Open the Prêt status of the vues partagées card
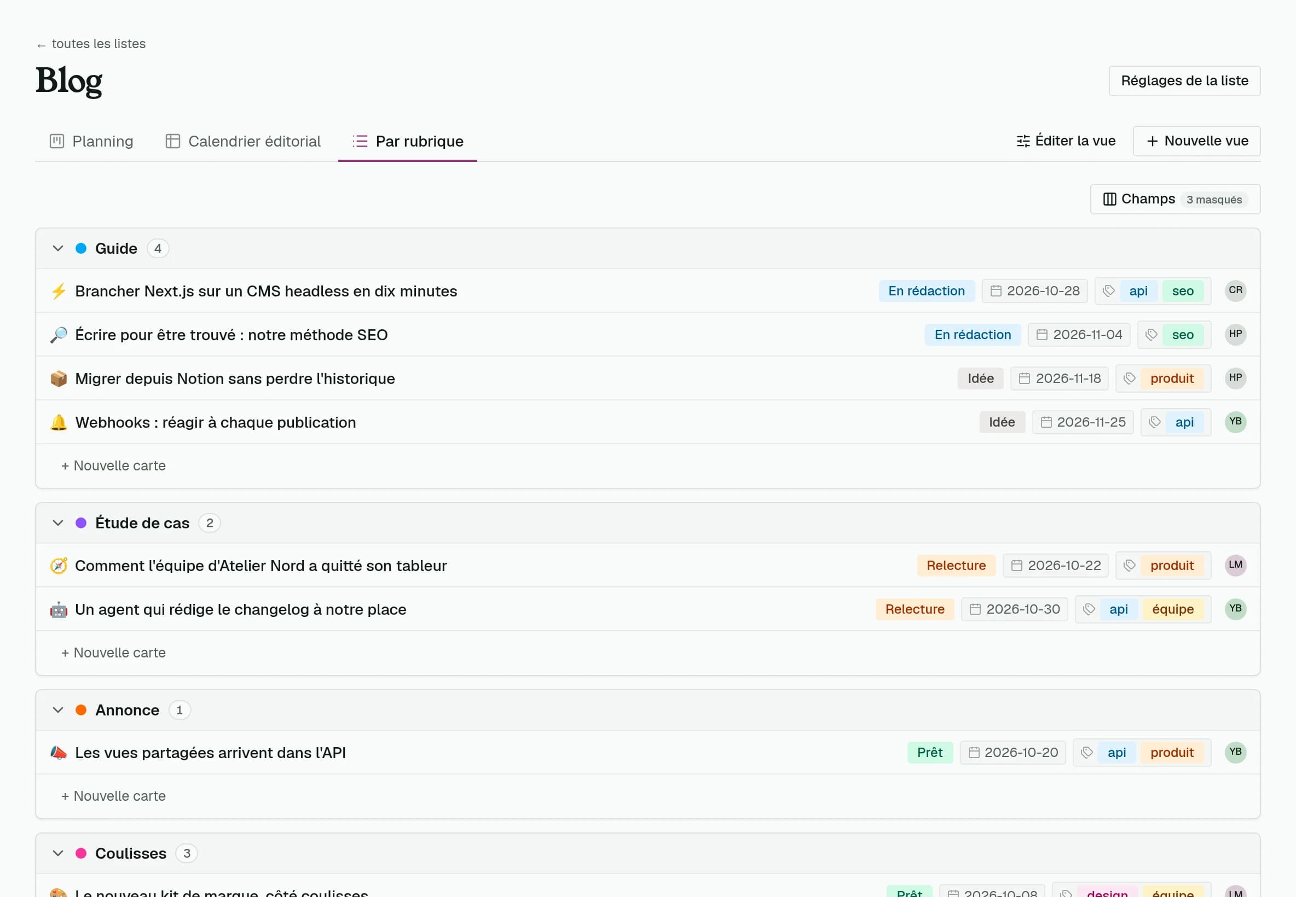 pos(930,753)
